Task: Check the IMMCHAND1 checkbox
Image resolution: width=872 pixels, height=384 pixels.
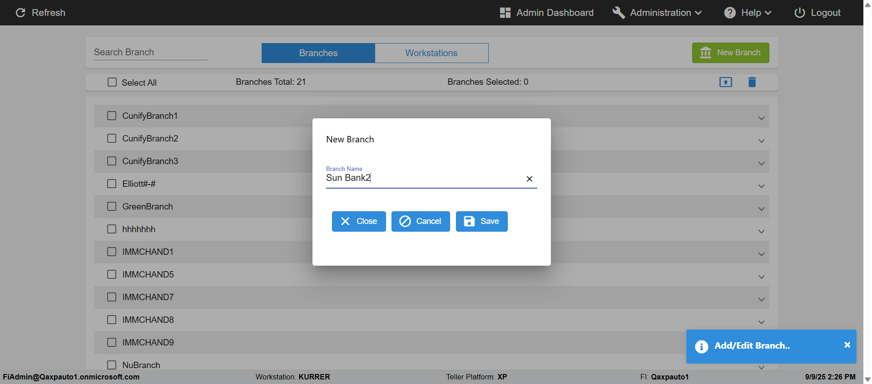Action: coord(112,252)
